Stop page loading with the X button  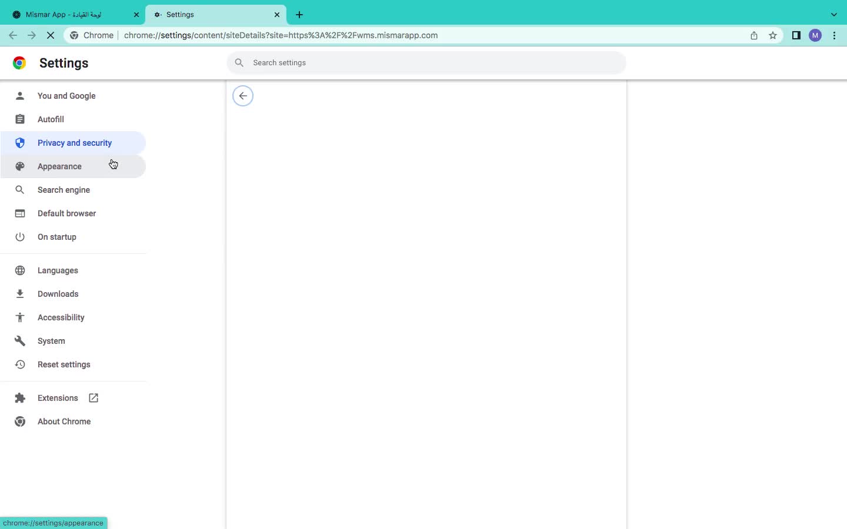click(x=51, y=35)
